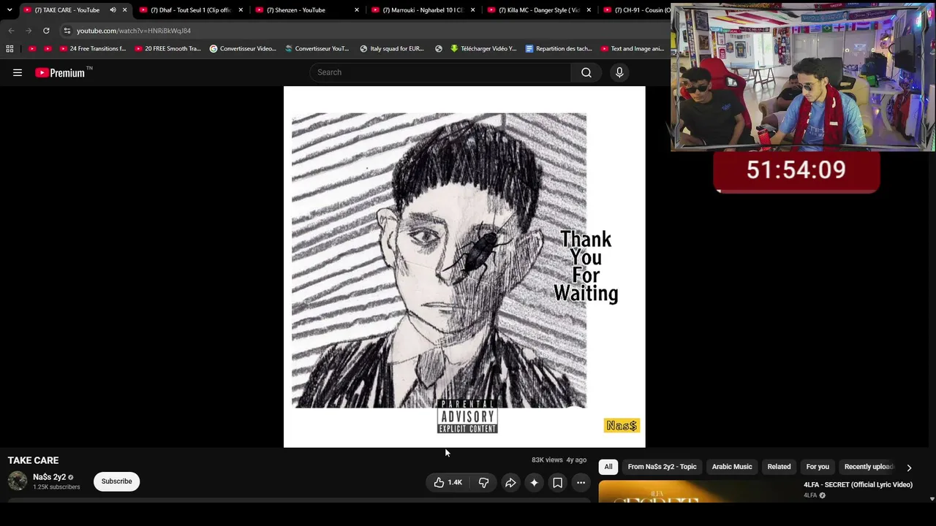936x526 pixels.
Task: Open the bookmarks bar apps grid
Action: pos(10,49)
